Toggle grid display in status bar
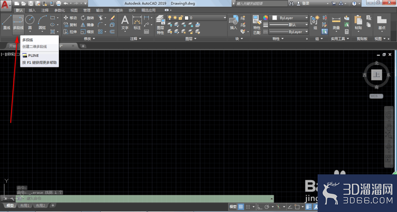Screen dimensions: 397x212 click(x=241, y=206)
